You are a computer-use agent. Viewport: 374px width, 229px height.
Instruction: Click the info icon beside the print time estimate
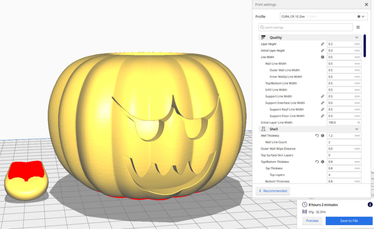[x=370, y=205]
